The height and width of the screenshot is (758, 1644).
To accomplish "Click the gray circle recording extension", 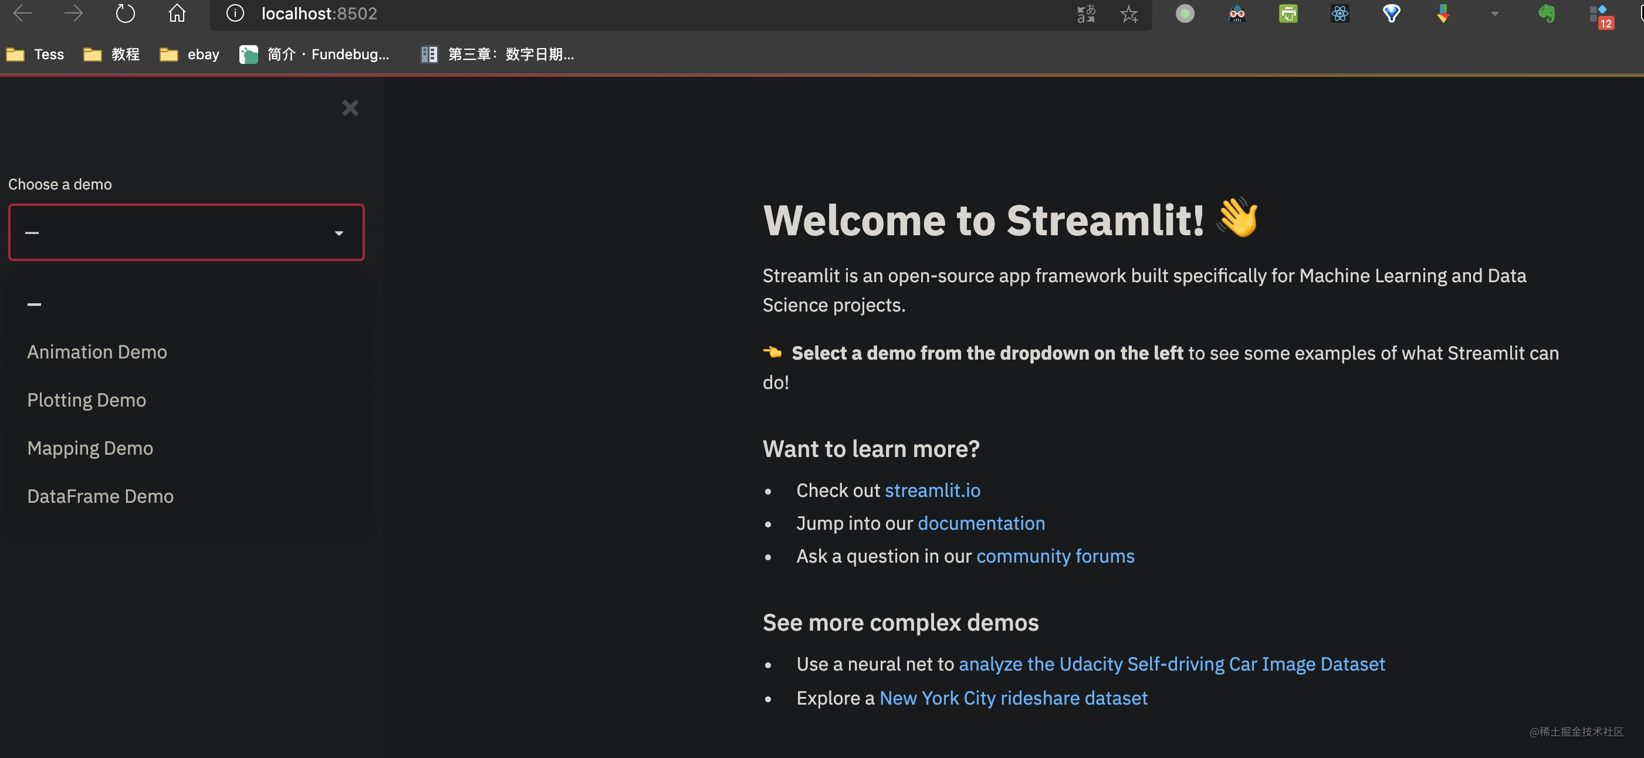I will pos(1186,13).
